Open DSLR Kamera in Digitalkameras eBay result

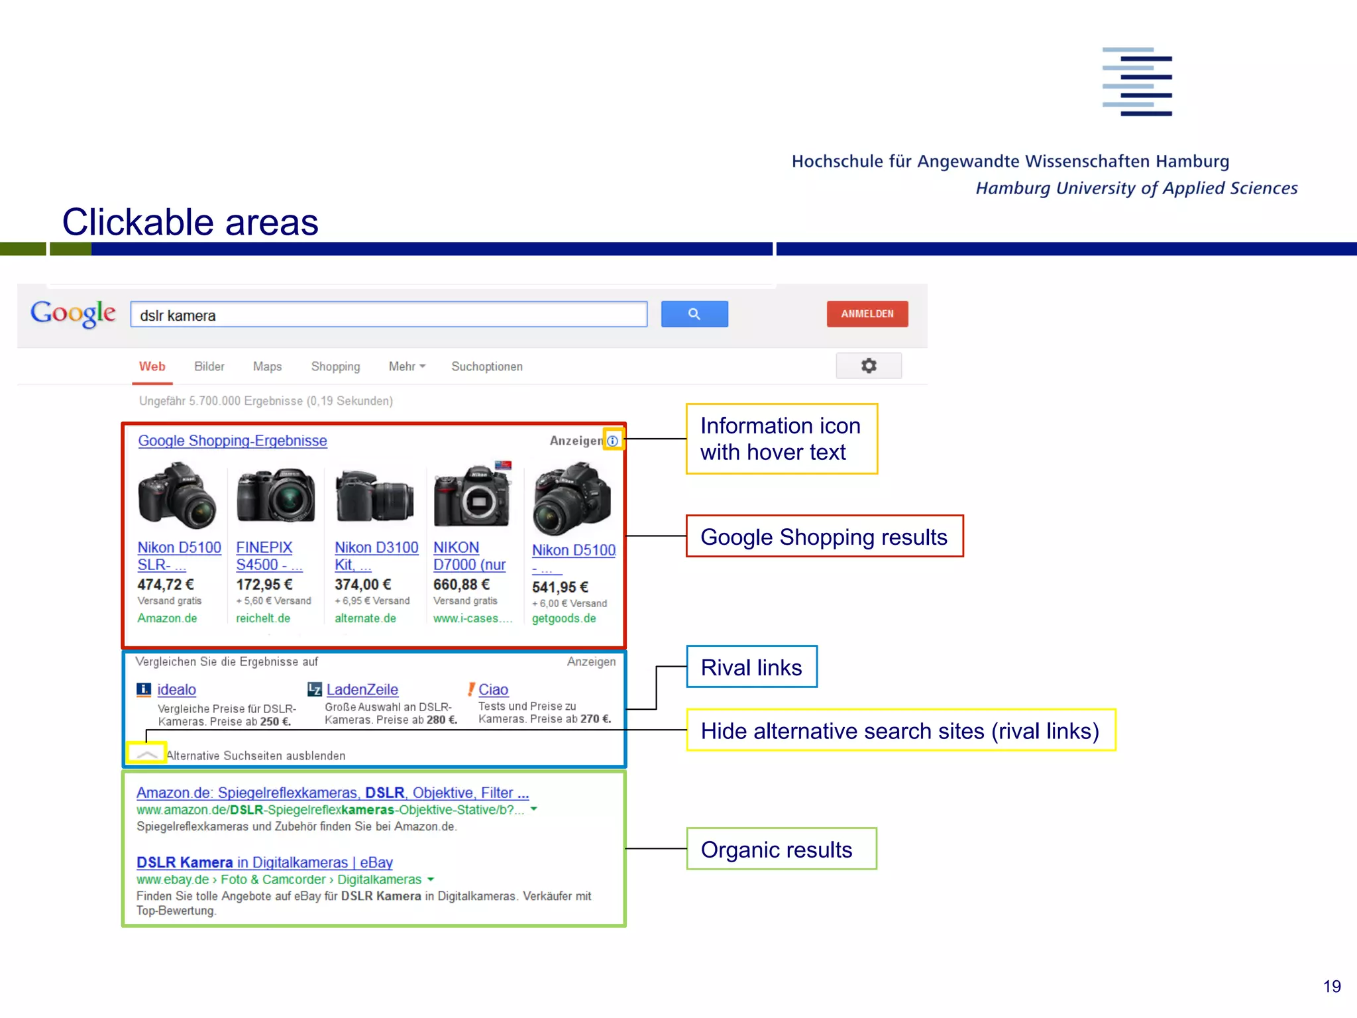point(264,862)
